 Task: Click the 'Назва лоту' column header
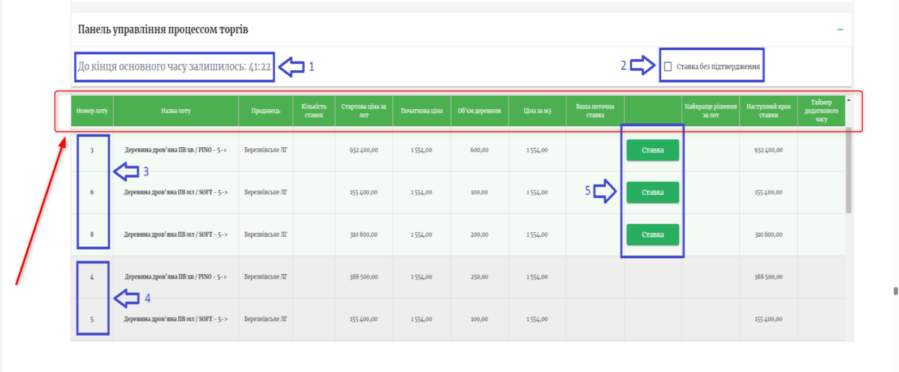click(x=175, y=111)
